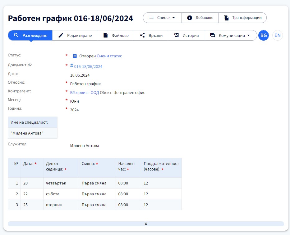290x235 pixels.
Task: Expand the page with the double-chevron bar
Action: (146, 224)
